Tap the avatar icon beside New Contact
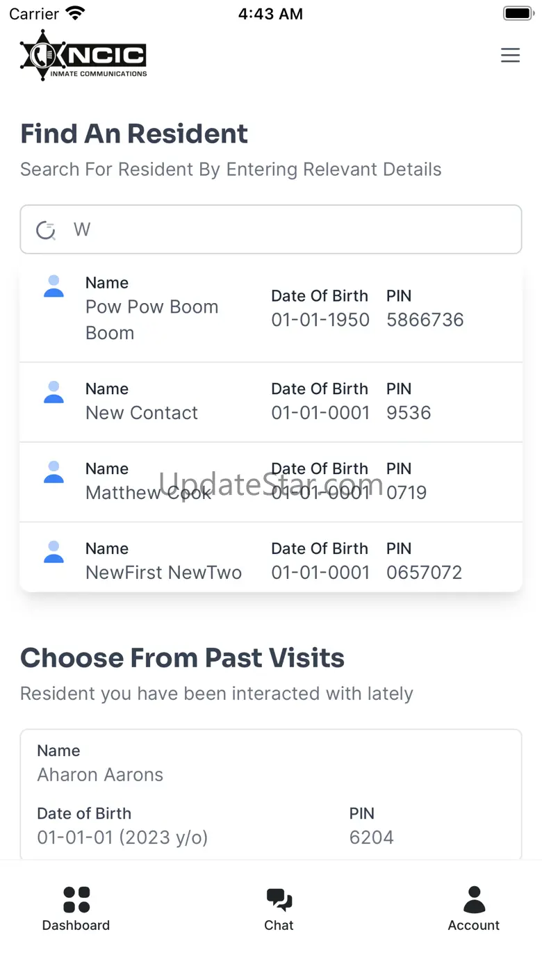The height and width of the screenshot is (964, 542). (54, 393)
